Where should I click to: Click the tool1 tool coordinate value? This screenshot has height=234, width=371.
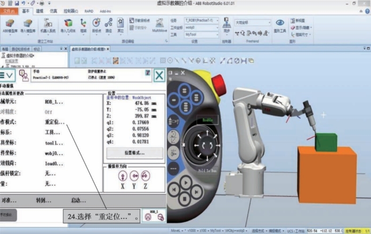tap(54, 143)
